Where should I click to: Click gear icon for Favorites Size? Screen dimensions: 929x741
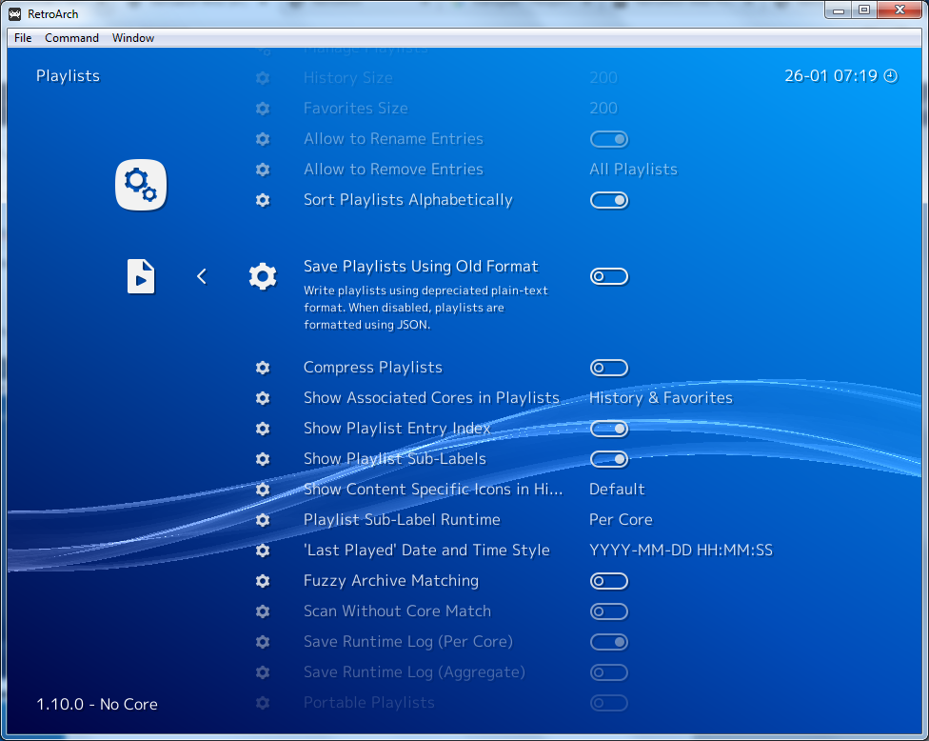click(x=263, y=109)
